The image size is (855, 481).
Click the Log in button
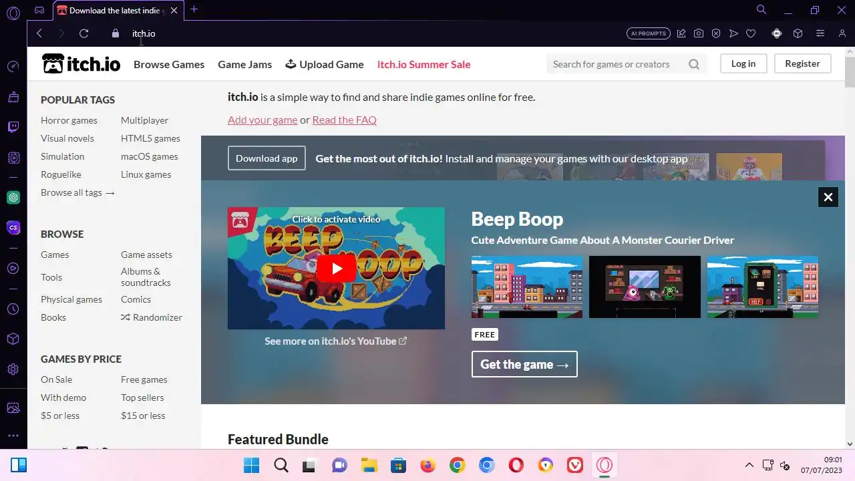743,63
